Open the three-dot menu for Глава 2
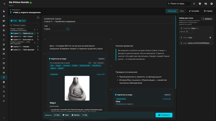This screenshot has height=121, width=216. click(37, 43)
